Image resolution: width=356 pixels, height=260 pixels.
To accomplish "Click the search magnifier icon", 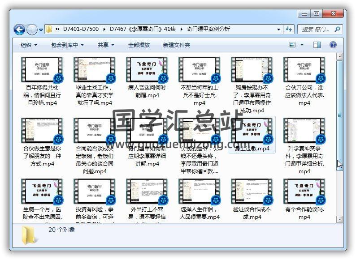I will tap(337, 29).
